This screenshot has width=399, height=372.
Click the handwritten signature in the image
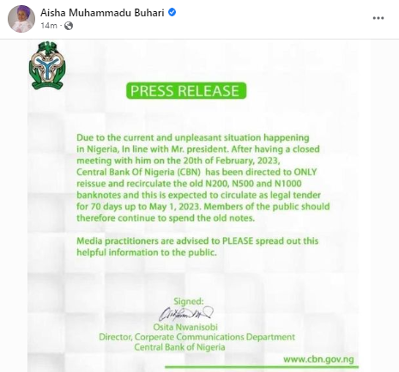186,314
